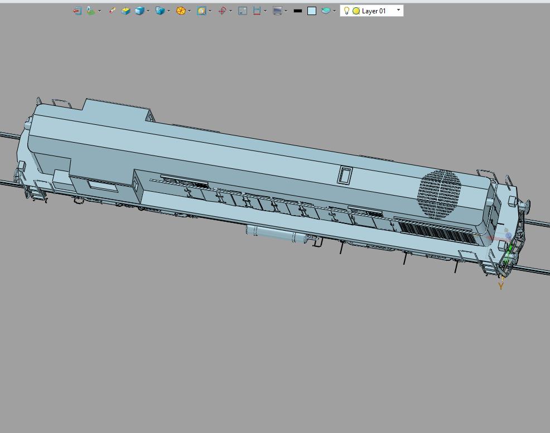The height and width of the screenshot is (433, 550).
Task: Toggle the Layer 01 light bulb visibility
Action: tap(346, 11)
